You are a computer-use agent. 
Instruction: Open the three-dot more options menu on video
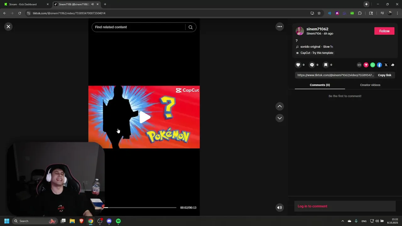tap(280, 27)
